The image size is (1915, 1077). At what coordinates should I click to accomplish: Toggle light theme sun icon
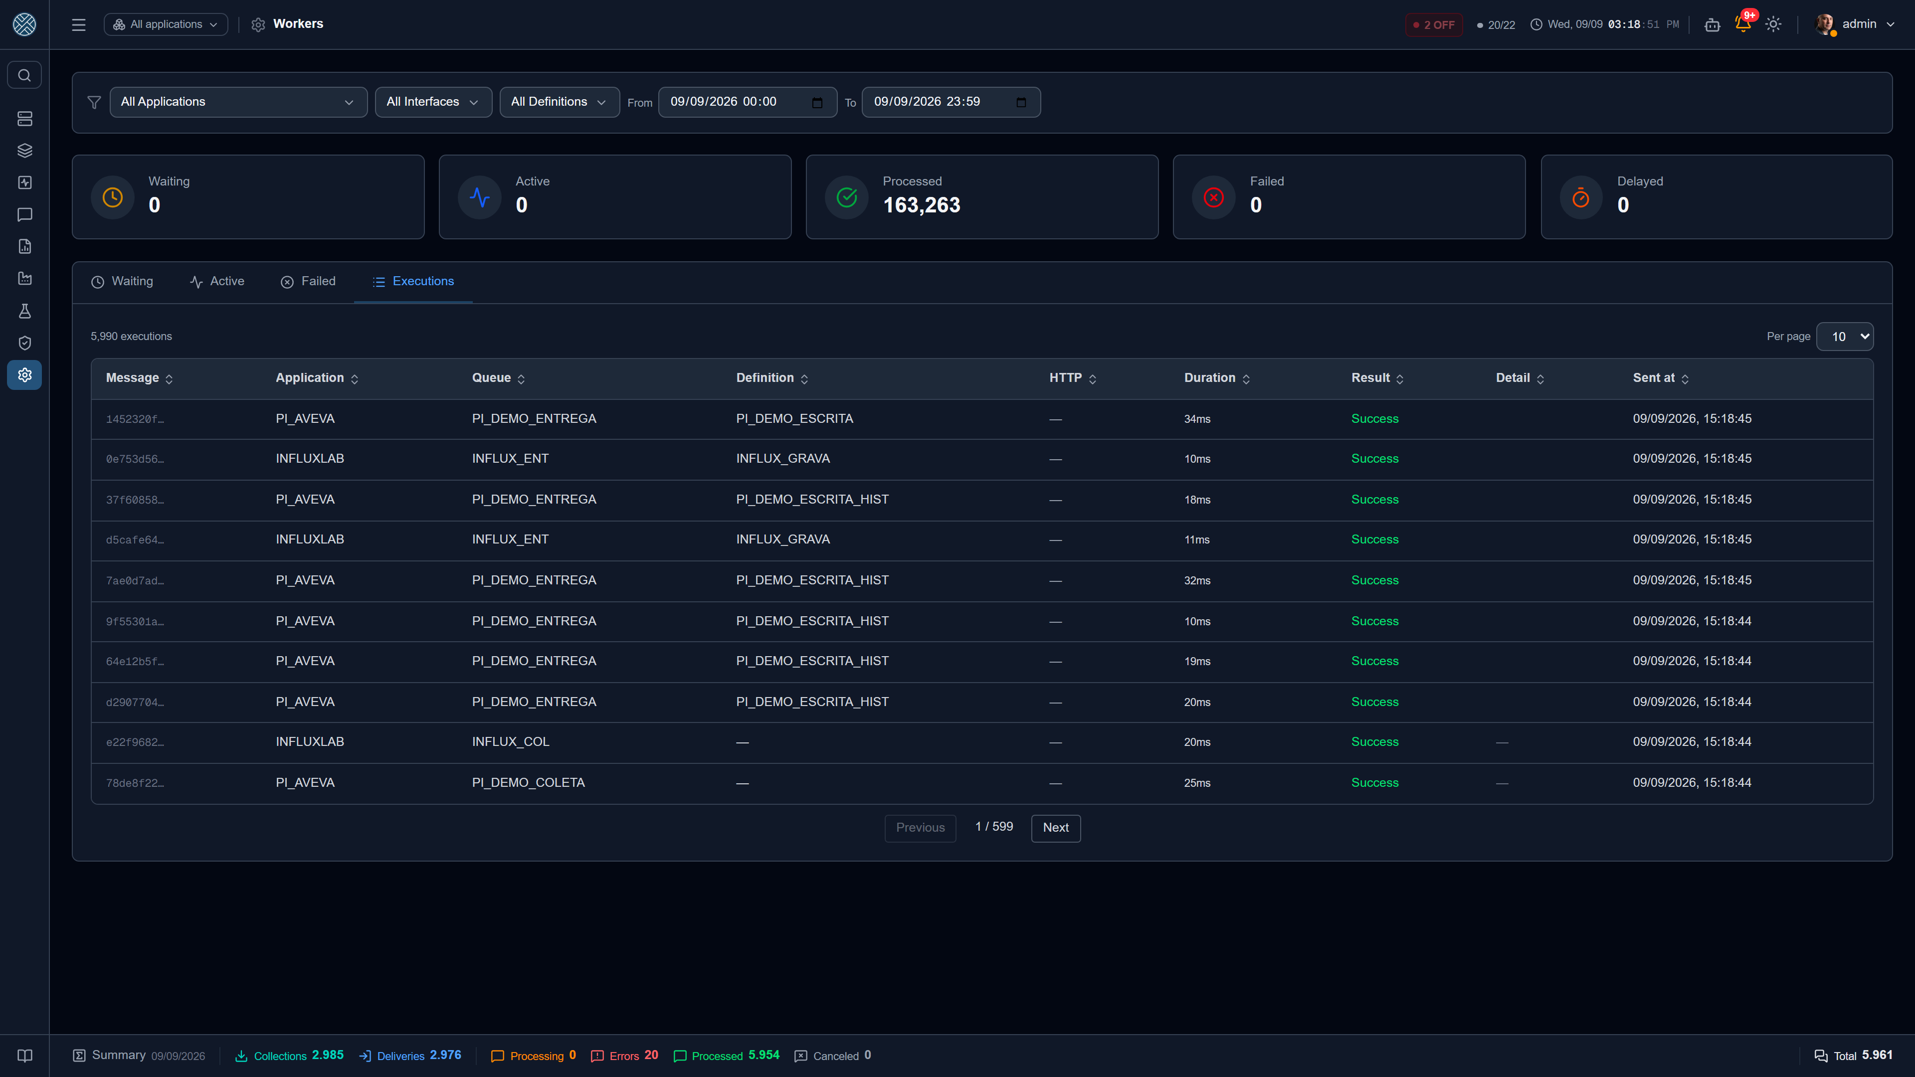coord(1773,24)
